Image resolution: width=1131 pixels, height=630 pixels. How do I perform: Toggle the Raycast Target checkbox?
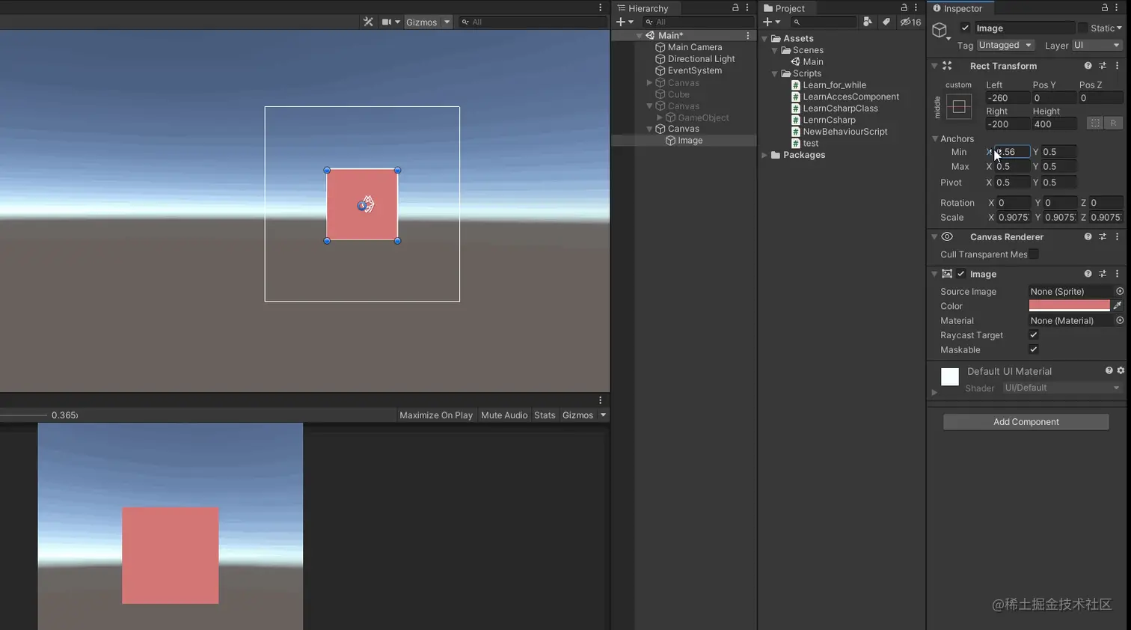pos(1033,334)
